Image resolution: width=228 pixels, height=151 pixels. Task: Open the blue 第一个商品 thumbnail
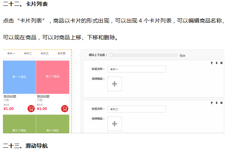(19, 77)
